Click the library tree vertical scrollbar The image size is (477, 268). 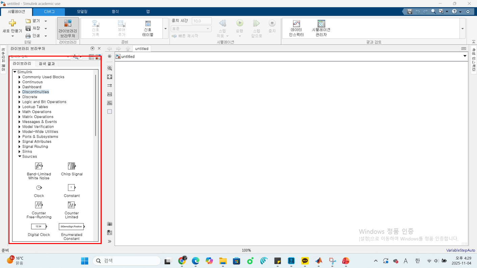[96, 105]
